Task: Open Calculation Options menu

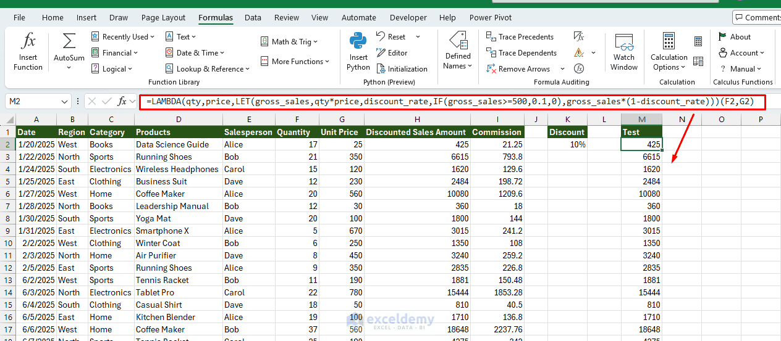Action: coord(669,52)
